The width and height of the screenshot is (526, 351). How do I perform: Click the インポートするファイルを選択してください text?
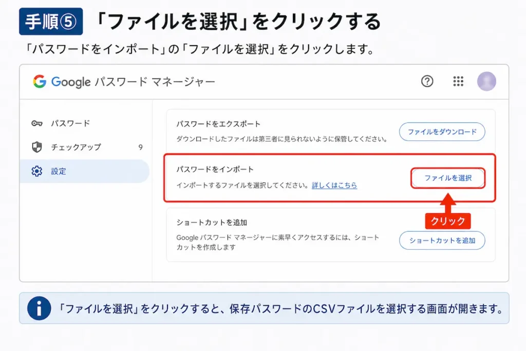[x=242, y=185]
